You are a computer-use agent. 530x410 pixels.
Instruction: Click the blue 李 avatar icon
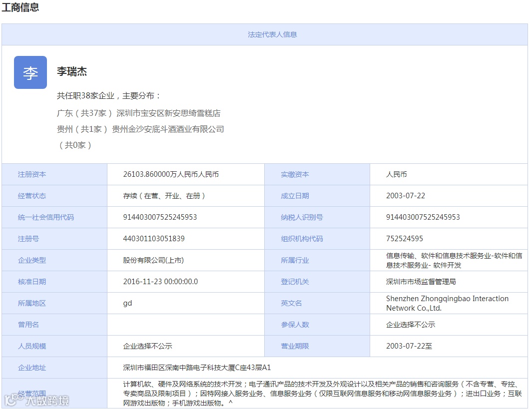click(x=30, y=72)
